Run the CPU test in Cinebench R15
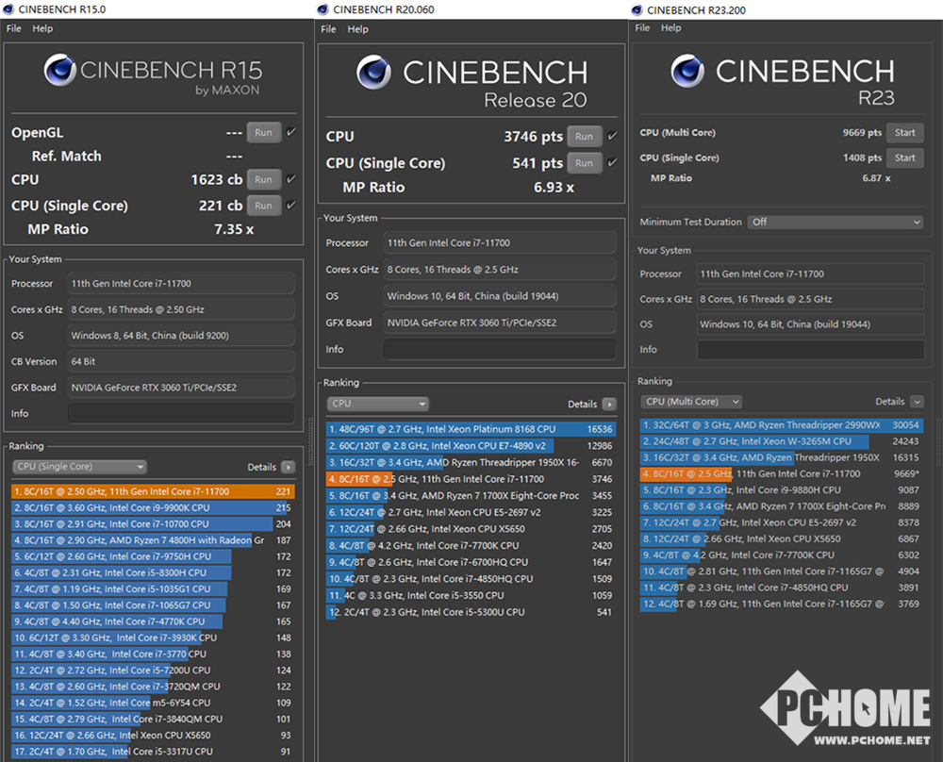Screen dimensions: 943x762 coord(263,179)
